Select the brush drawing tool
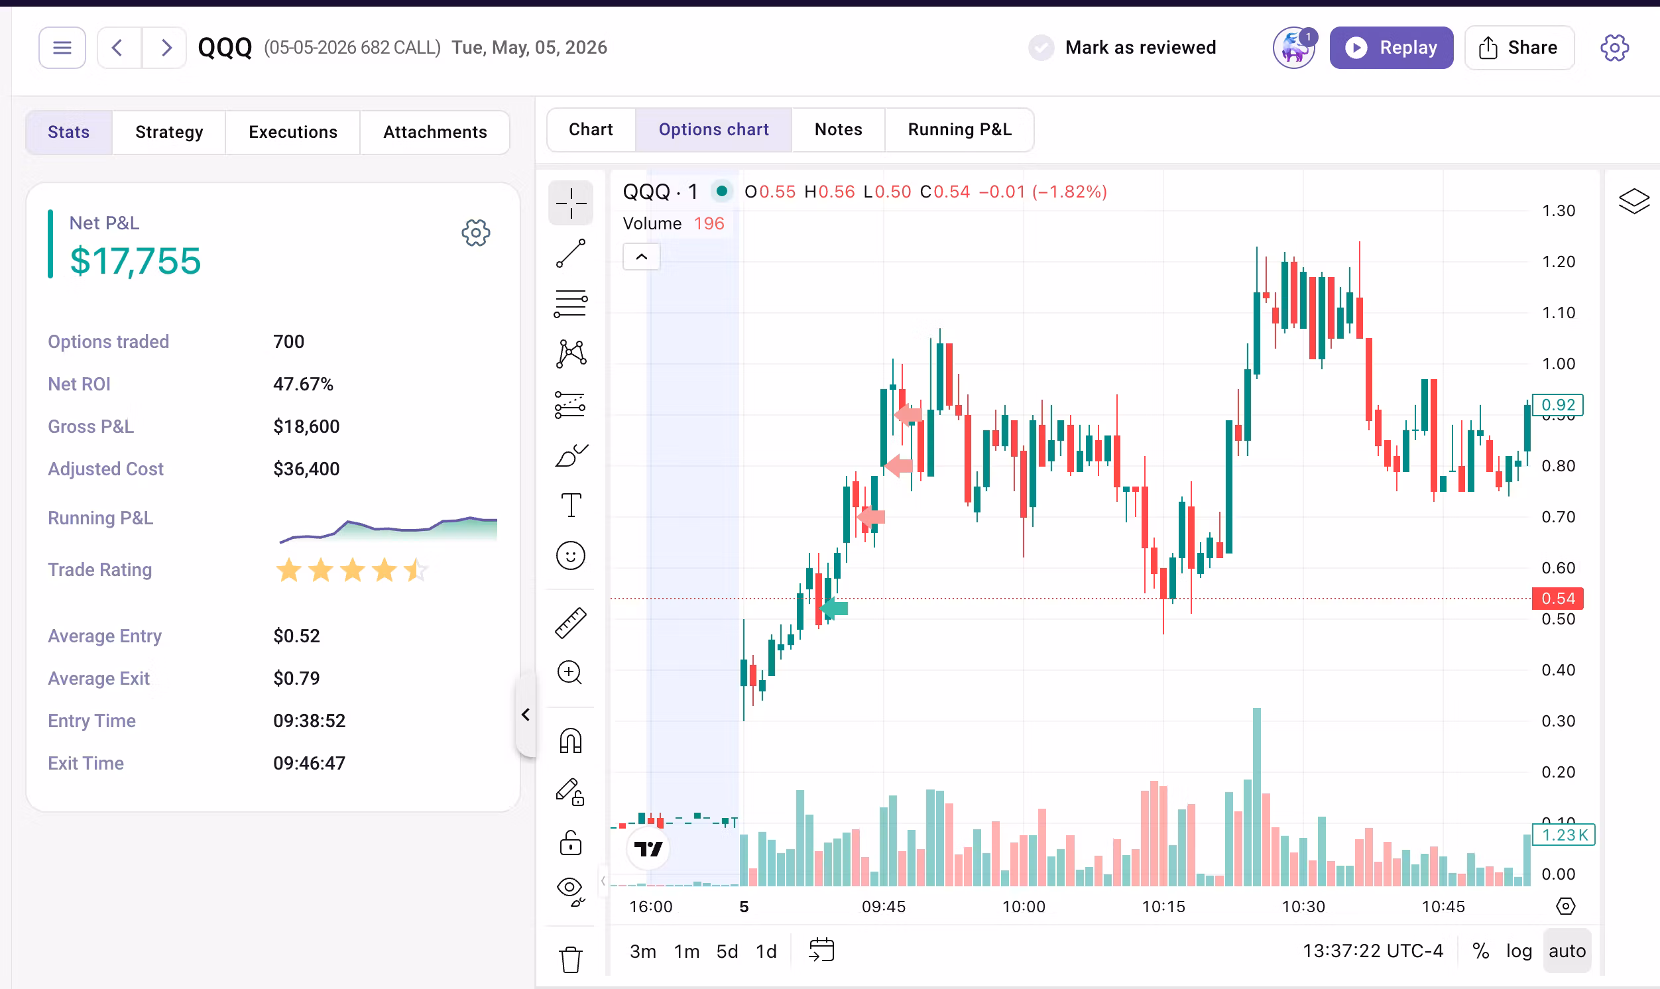 click(571, 455)
